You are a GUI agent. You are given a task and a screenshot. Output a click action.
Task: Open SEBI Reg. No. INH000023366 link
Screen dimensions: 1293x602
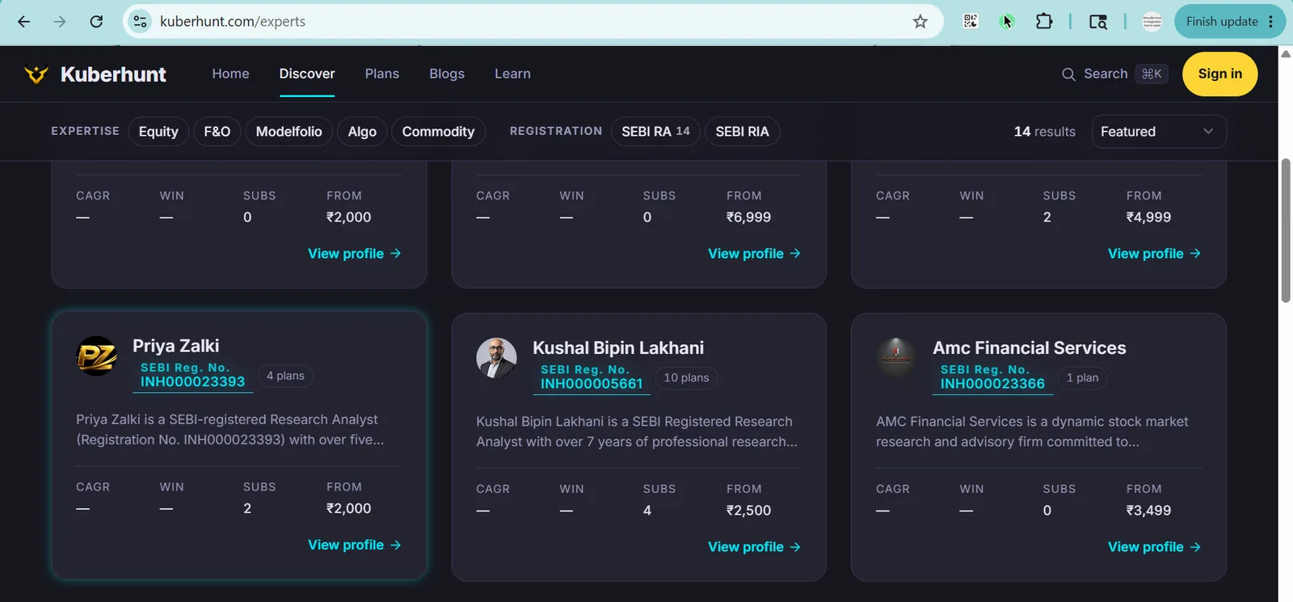pyautogui.click(x=992, y=377)
